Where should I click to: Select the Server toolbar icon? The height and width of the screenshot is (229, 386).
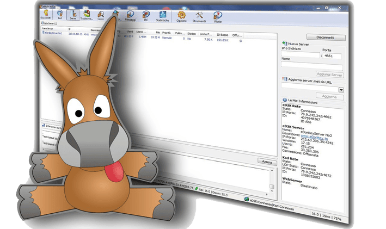point(73,15)
